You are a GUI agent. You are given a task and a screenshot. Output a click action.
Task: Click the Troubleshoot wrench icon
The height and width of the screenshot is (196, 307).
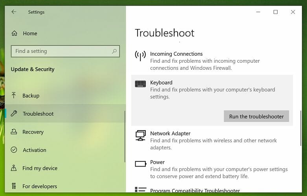click(14, 114)
